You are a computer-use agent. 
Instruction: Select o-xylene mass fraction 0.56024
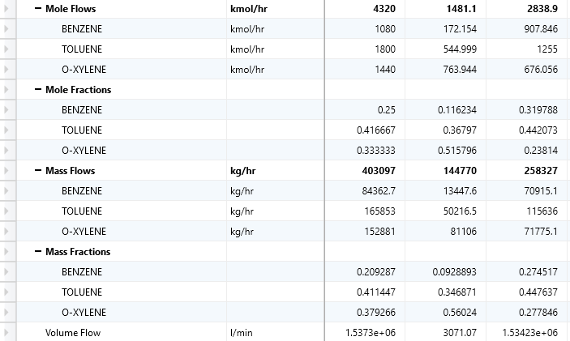click(460, 313)
